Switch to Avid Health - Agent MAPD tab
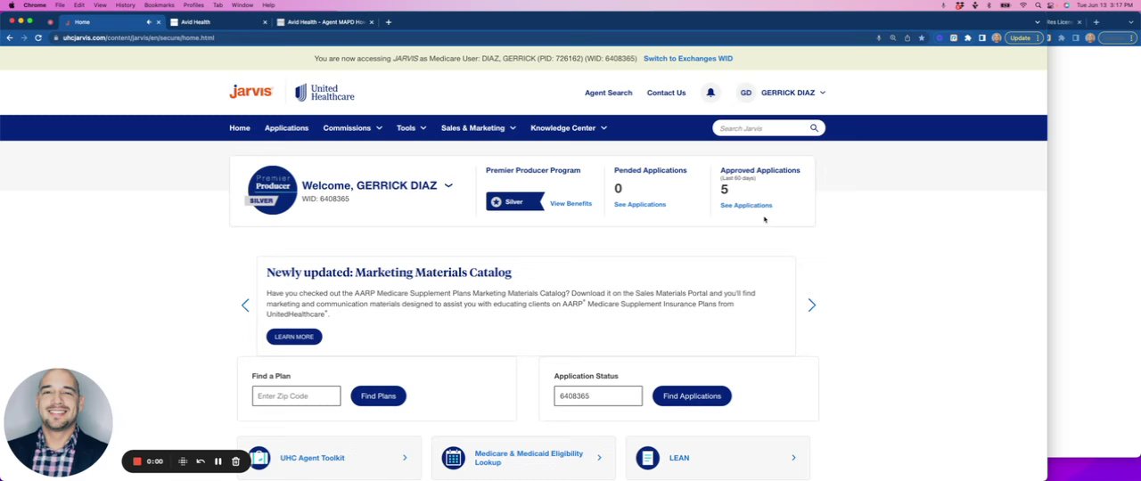 (x=324, y=21)
